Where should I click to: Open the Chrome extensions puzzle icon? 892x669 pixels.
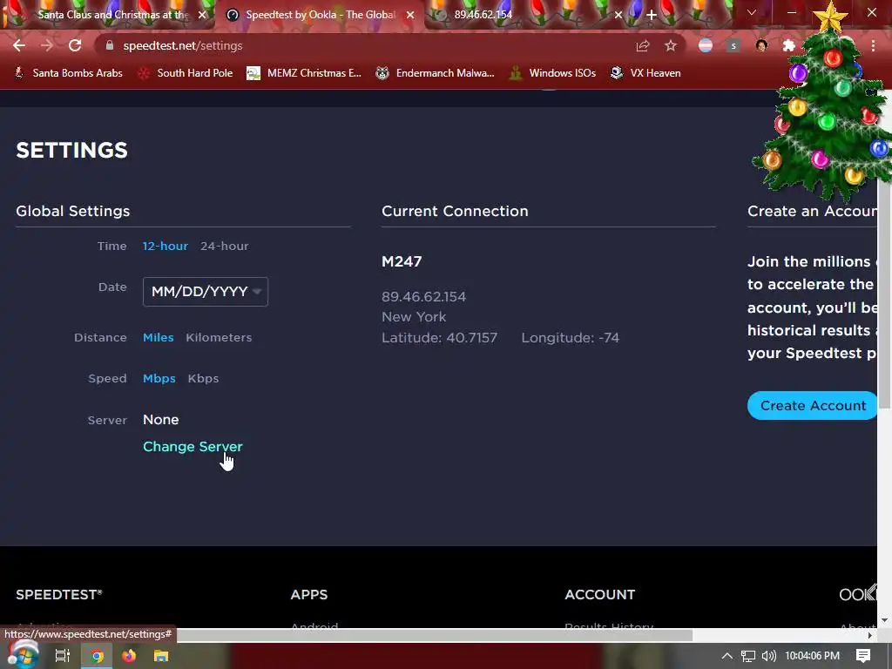coord(789,45)
